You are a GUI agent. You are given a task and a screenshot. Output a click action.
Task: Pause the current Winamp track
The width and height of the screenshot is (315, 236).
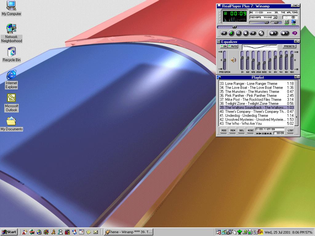239,33
